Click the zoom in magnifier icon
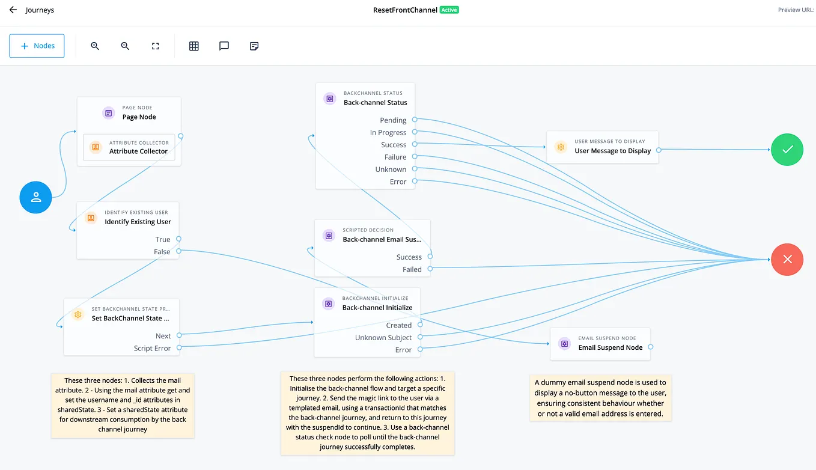 pos(95,46)
